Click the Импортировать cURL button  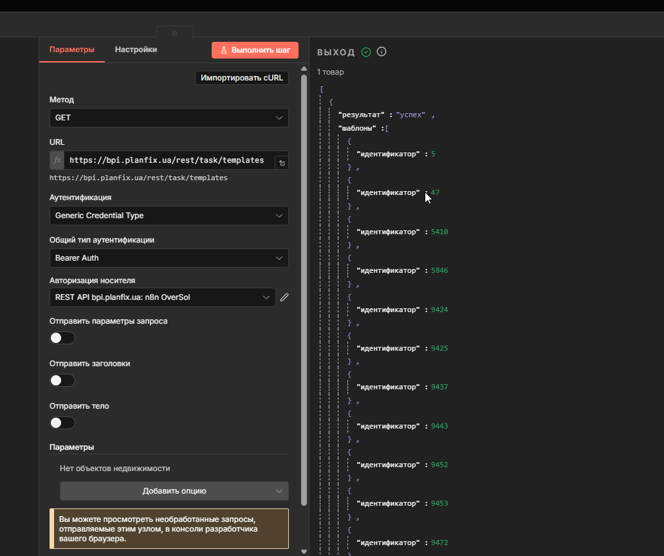coord(242,78)
